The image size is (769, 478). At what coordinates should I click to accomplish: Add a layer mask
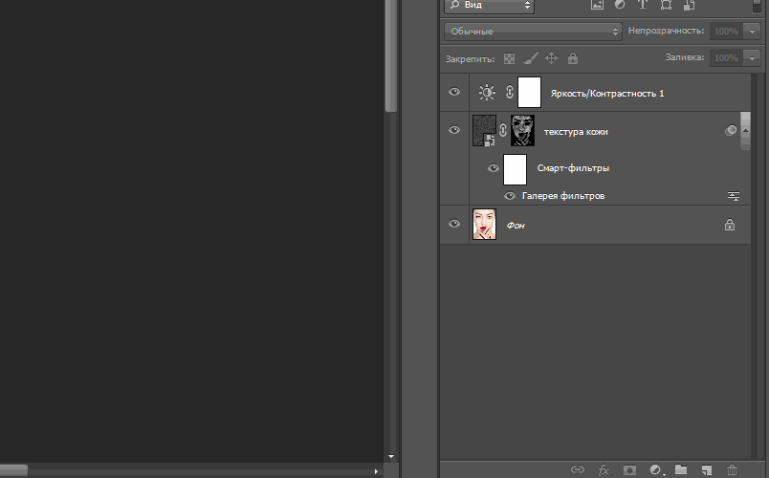[x=629, y=470]
